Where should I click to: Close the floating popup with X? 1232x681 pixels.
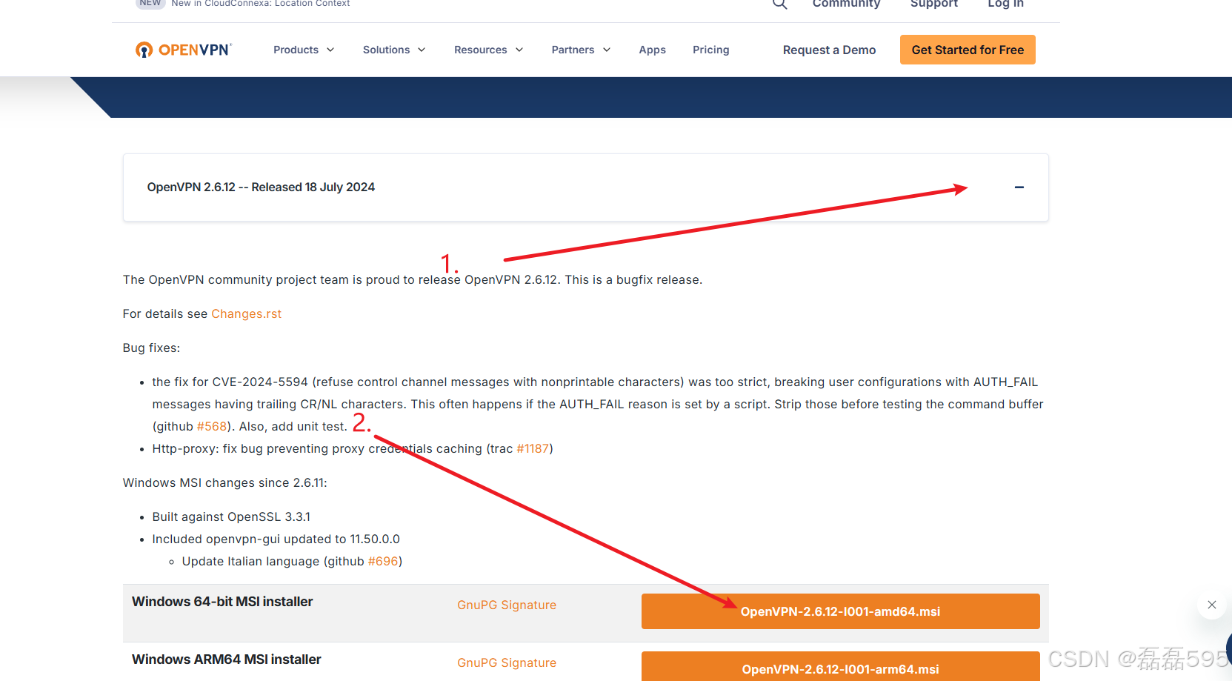pos(1212,605)
